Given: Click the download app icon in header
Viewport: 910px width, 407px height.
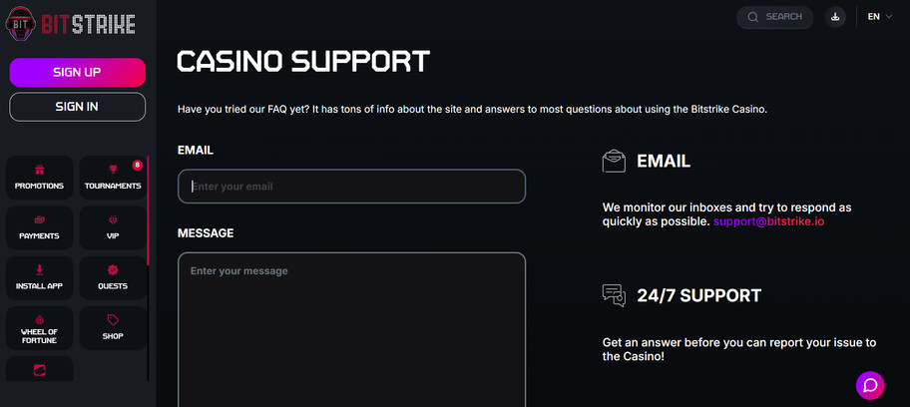Looking at the screenshot, I should [836, 17].
